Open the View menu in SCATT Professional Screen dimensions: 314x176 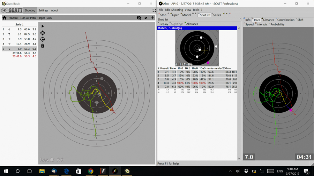(x=188, y=10)
